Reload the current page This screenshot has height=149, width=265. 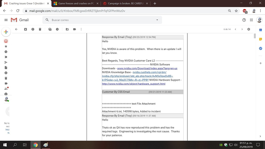coord(18,11)
